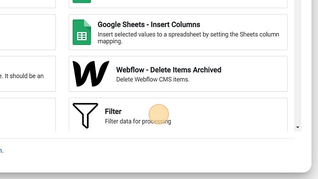Open the blue link at the bottom left
This screenshot has width=318, height=179.
pyautogui.click(x=2, y=151)
